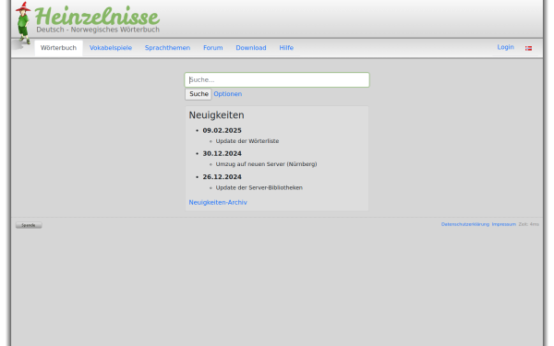Click the news date 26.12.2024
The height and width of the screenshot is (346, 554).
tap(222, 177)
